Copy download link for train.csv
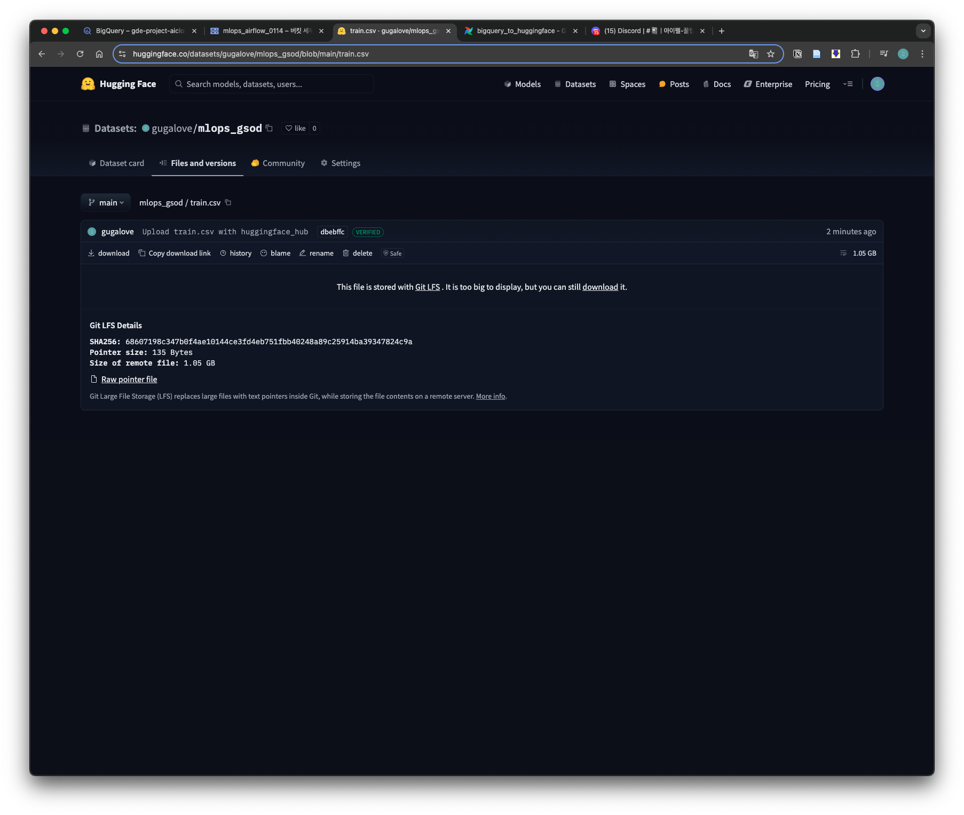Image resolution: width=964 pixels, height=815 pixels. [x=175, y=253]
